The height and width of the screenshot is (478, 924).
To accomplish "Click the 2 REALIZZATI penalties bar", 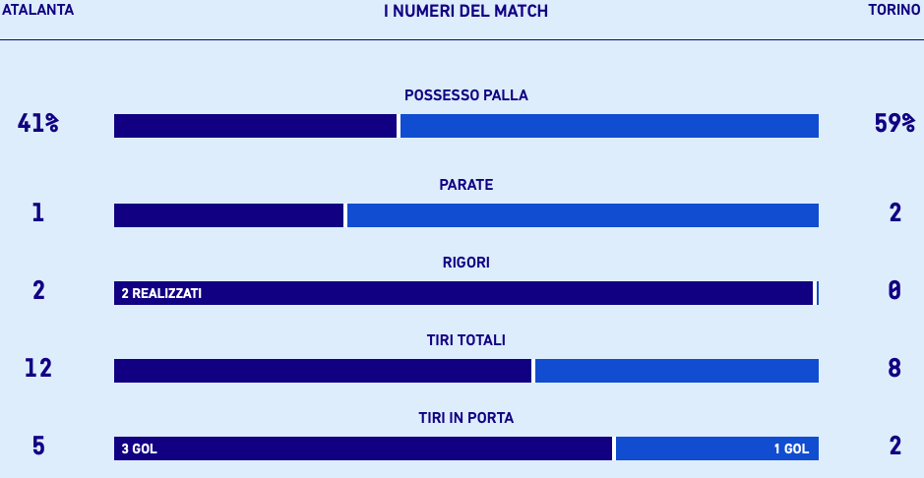I will (x=462, y=293).
